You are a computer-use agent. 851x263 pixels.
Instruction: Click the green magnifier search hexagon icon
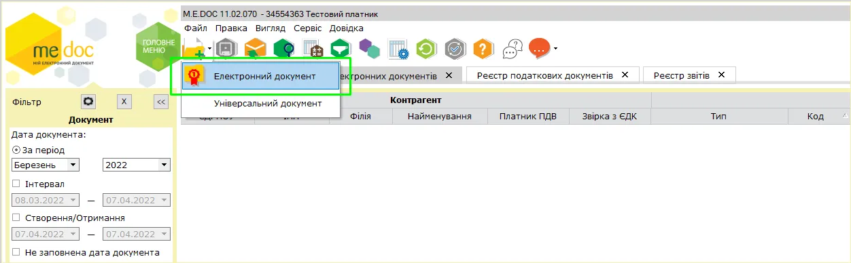tap(283, 49)
